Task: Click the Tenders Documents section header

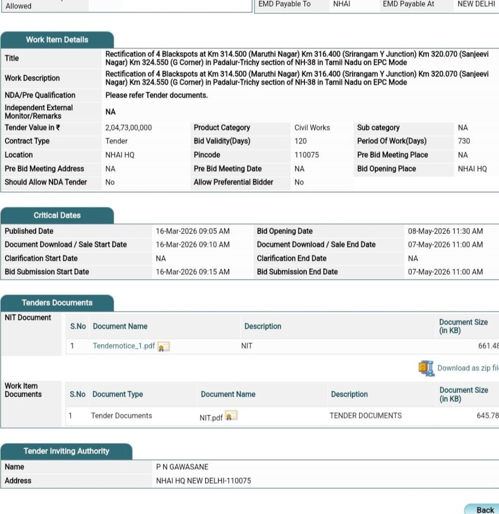Action: point(57,303)
